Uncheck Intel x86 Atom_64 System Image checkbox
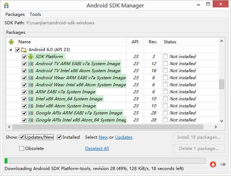 click(24, 99)
